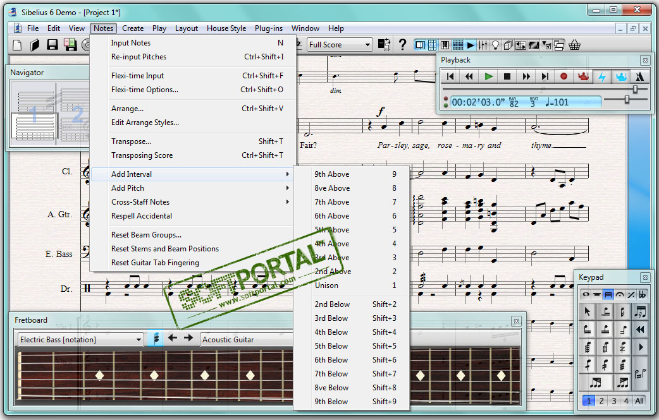Image resolution: width=659 pixels, height=420 pixels.
Task: Select voice 2 button on the Keypad
Action: pos(601,400)
